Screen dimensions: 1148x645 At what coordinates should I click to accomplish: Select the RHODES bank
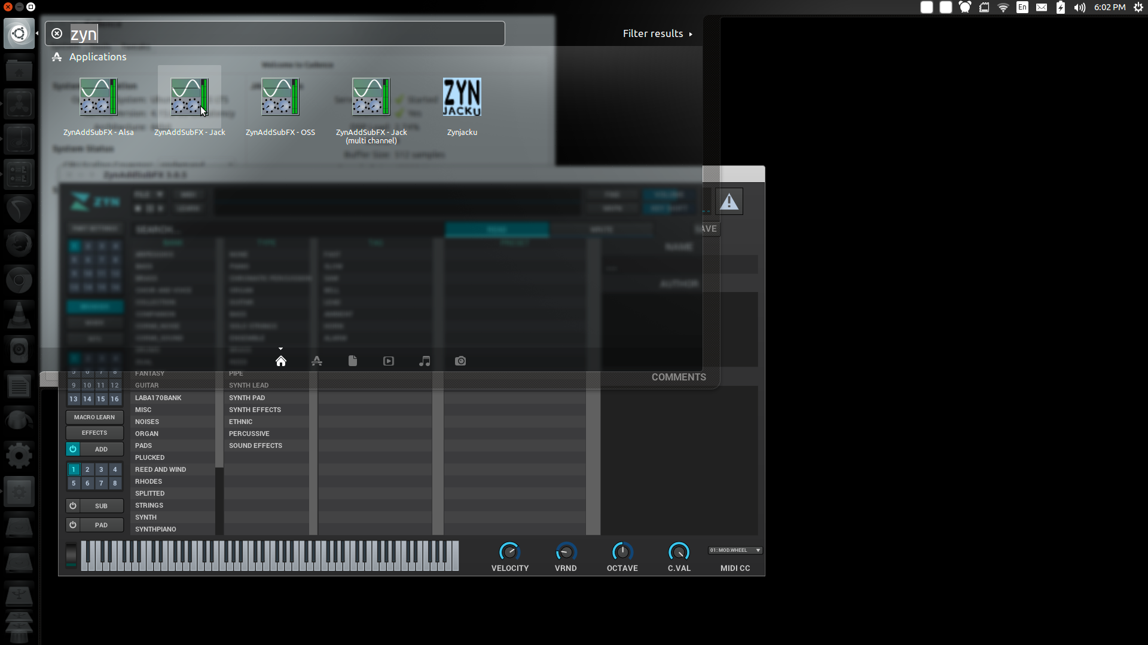pyautogui.click(x=173, y=481)
